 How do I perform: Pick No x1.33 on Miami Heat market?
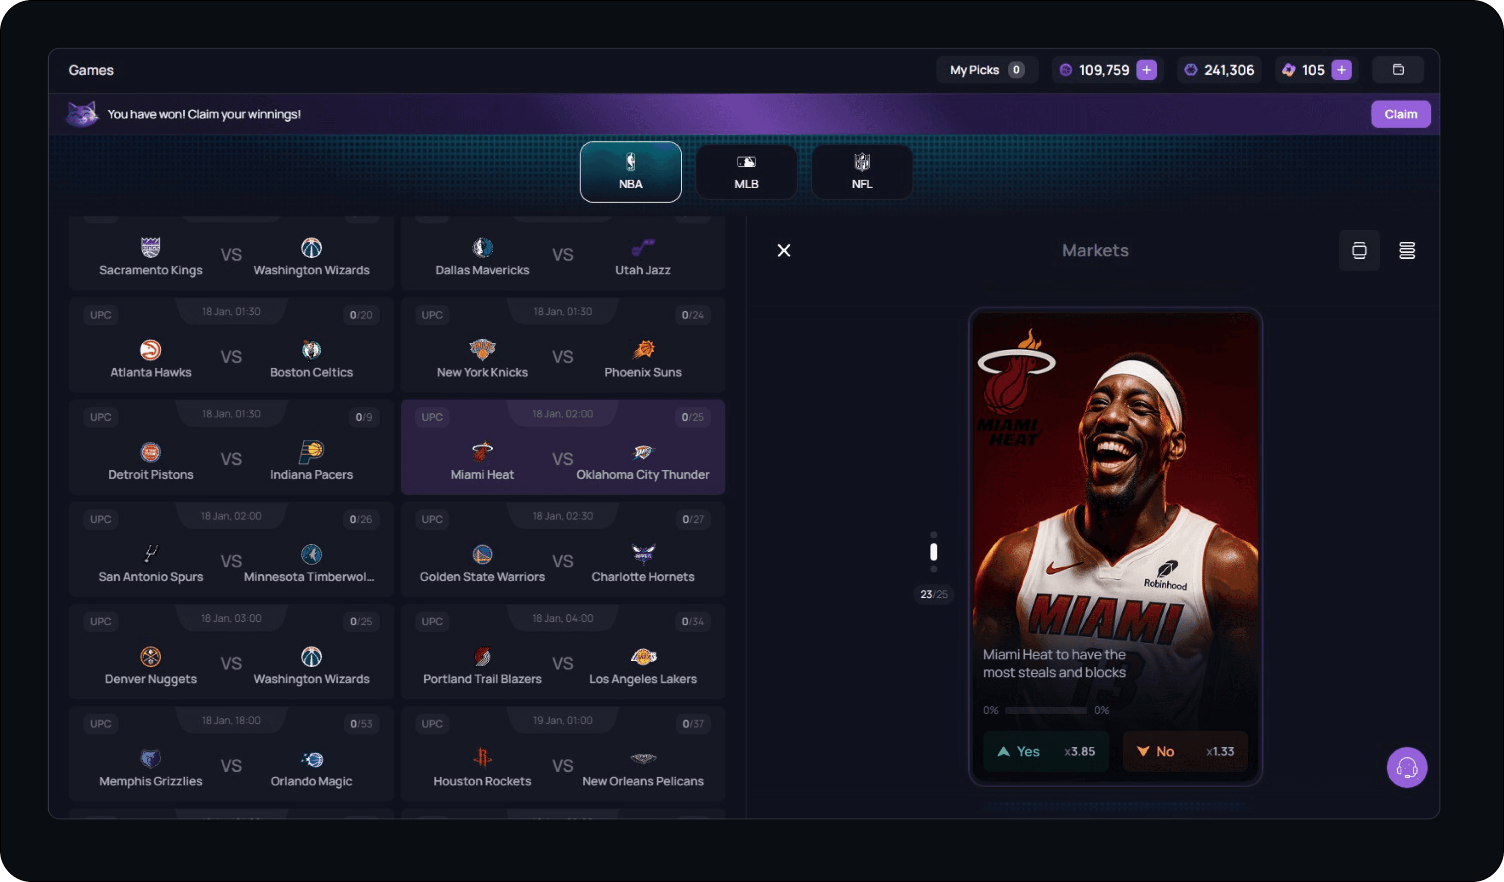pyautogui.click(x=1185, y=751)
